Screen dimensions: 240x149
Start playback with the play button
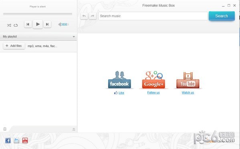[38, 24]
